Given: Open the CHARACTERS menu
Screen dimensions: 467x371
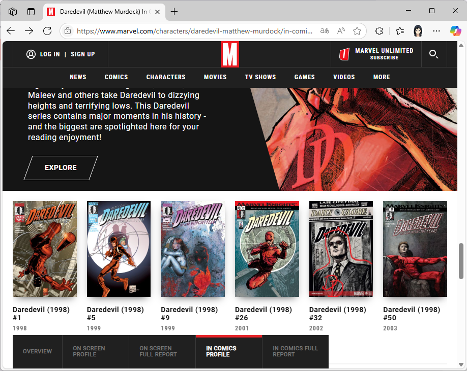Looking at the screenshot, I should [166, 77].
